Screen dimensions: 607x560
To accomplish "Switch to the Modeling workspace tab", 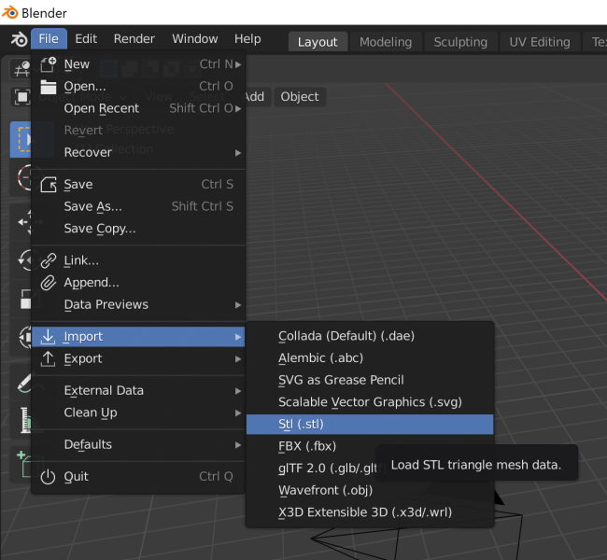I will 386,42.
